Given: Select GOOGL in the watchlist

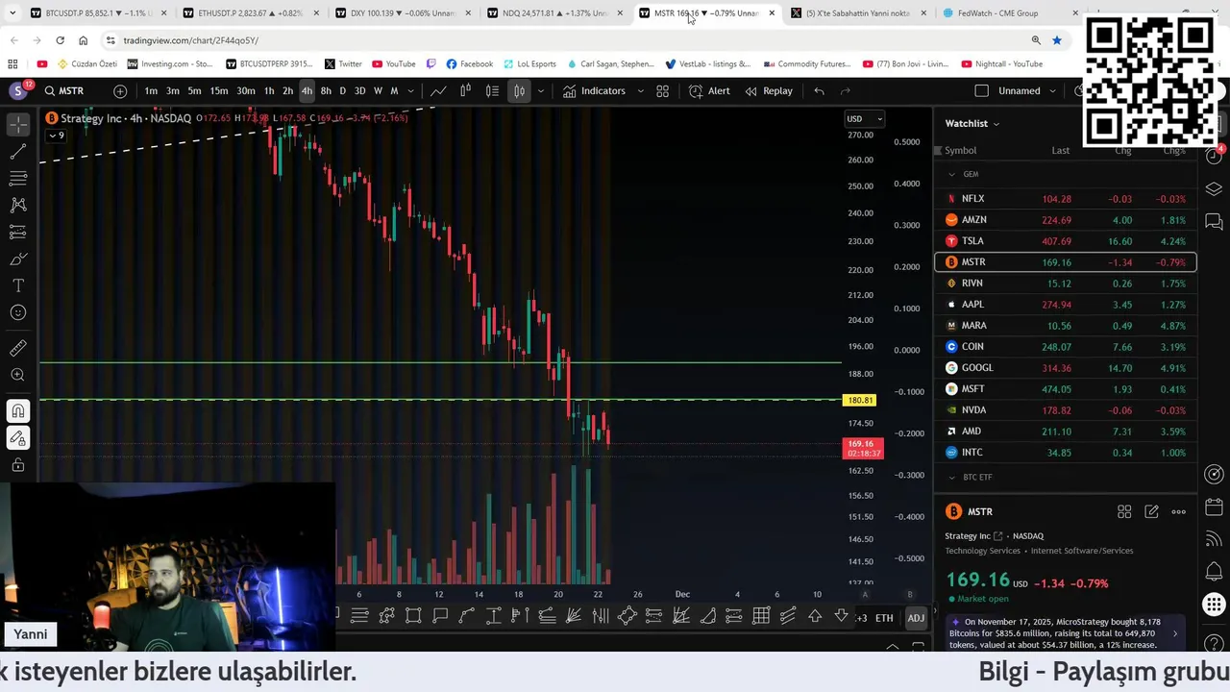Looking at the screenshot, I should point(1065,368).
